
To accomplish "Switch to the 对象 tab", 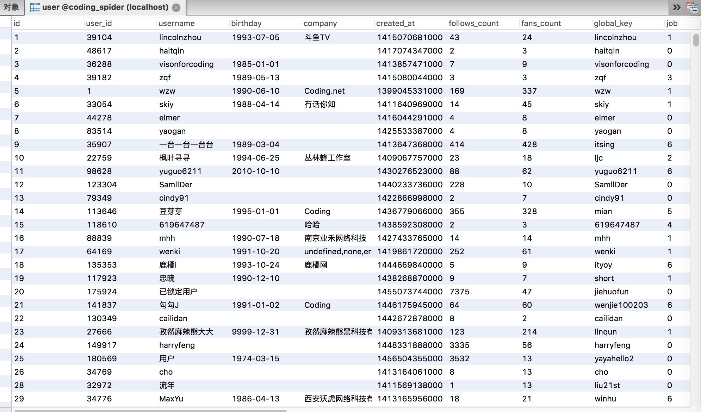I will coord(12,7).
